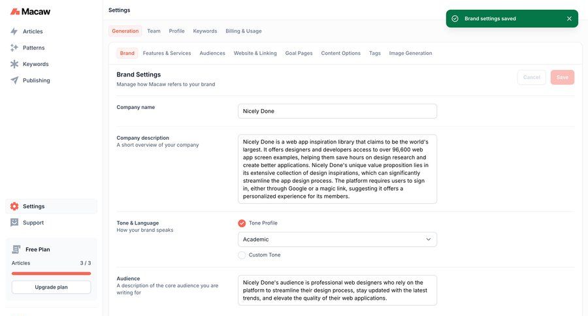Open the Features & Services sub-tab
The image size is (588, 316).
click(x=167, y=54)
